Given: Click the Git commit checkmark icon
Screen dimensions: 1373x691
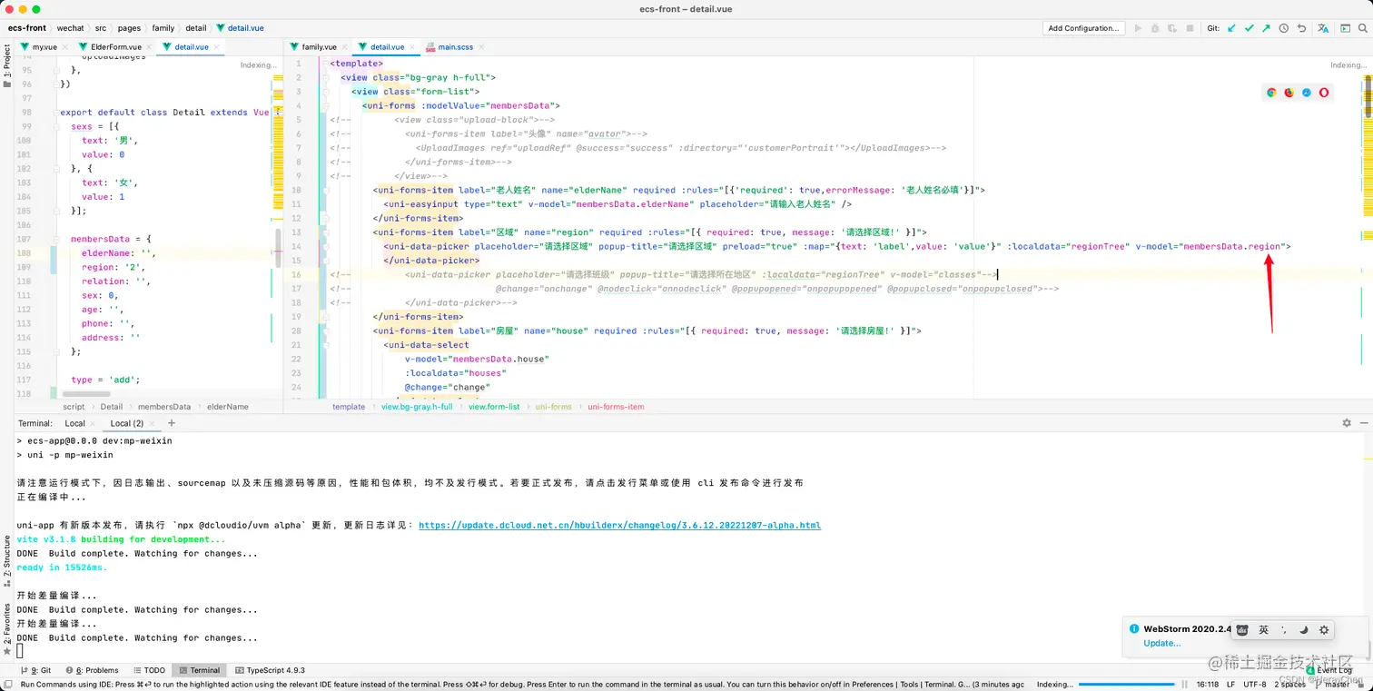Looking at the screenshot, I should pyautogui.click(x=1249, y=28).
